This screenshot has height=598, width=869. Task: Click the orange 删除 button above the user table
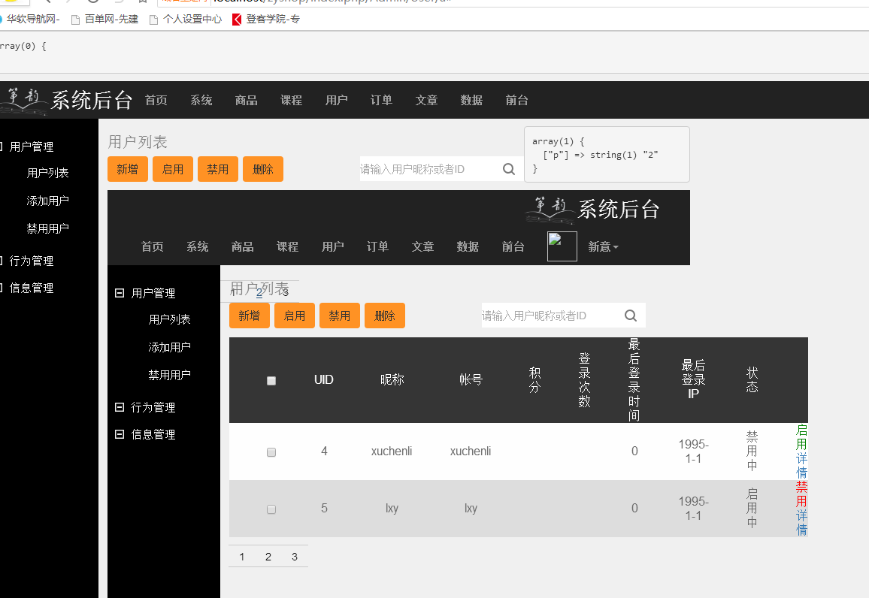click(384, 316)
